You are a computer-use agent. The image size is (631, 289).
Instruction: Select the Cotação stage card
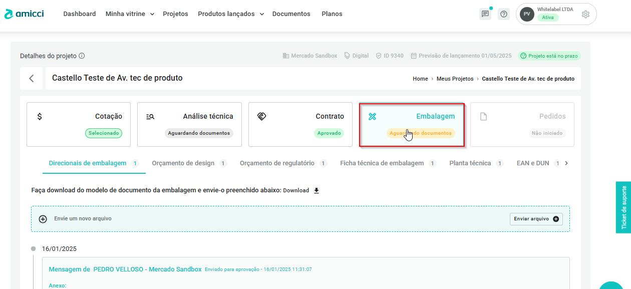[x=79, y=124]
